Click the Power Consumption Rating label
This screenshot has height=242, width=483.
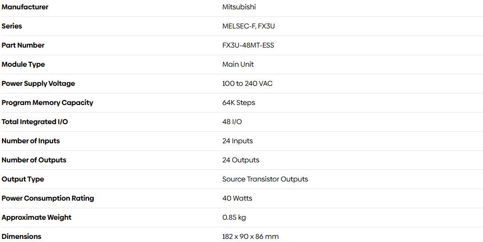pos(48,198)
